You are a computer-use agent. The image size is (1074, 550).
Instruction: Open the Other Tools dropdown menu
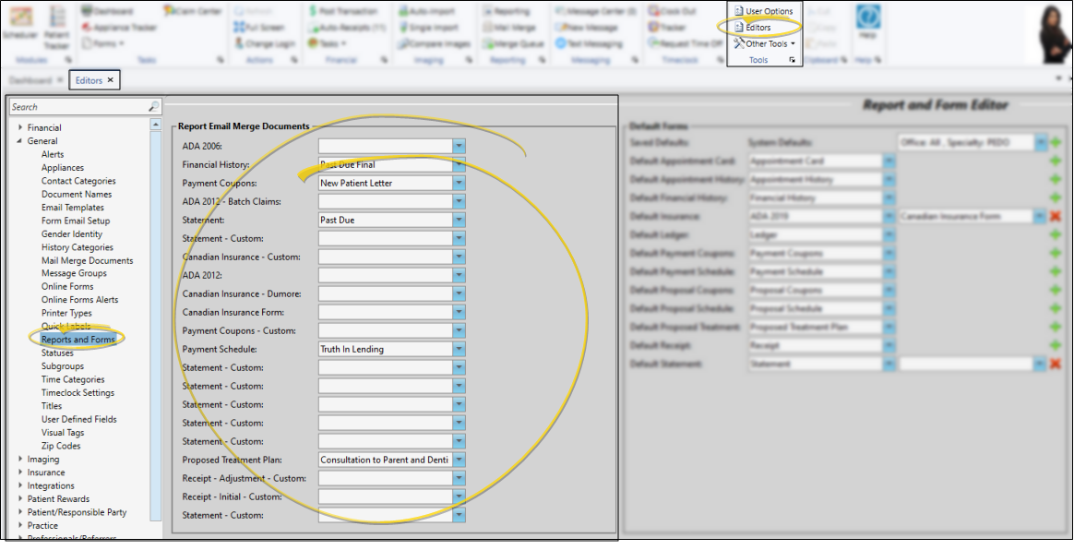(762, 43)
